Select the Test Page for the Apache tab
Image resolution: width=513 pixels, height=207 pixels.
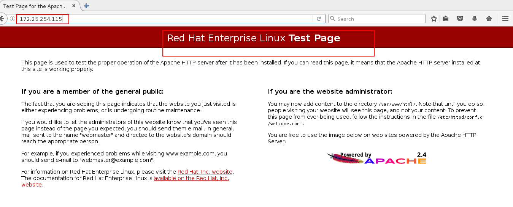pos(40,6)
